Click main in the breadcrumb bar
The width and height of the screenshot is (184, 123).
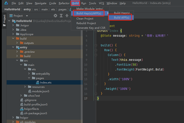44,9
